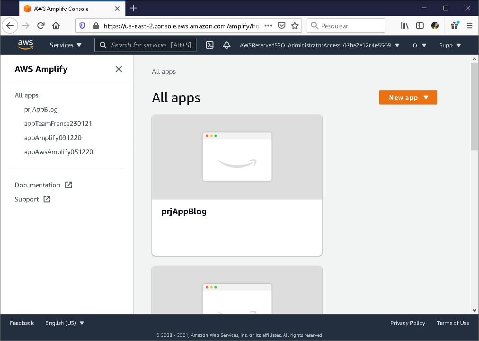Open a new browser tab with plus

(133, 8)
